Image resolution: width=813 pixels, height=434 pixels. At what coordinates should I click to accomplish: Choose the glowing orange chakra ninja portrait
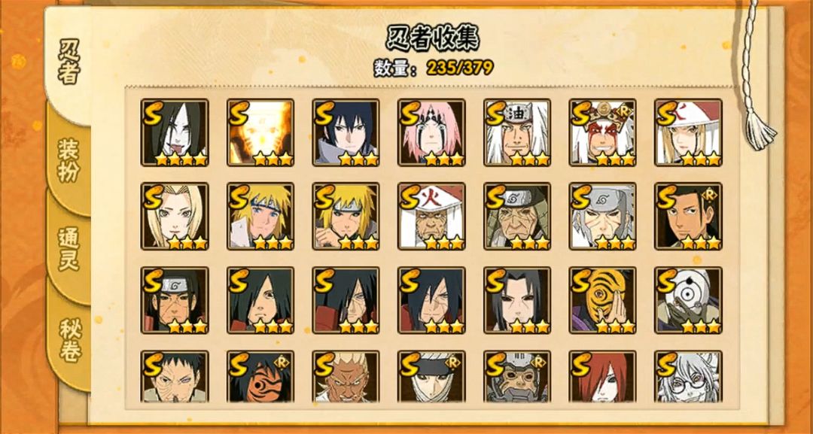tap(260, 132)
